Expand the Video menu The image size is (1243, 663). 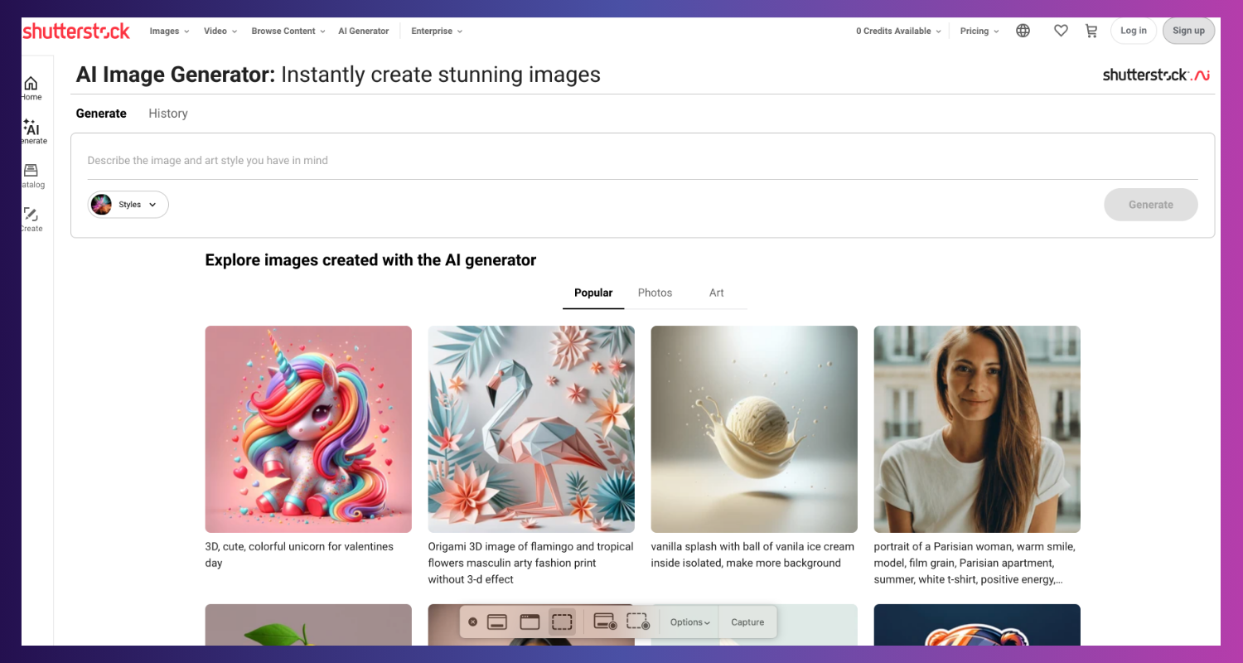coord(220,31)
